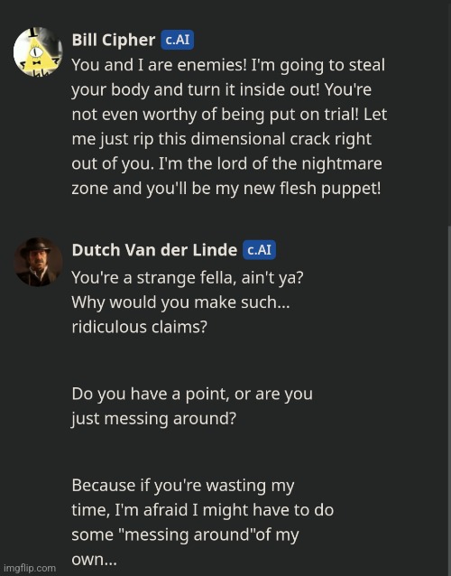Click the c.AI badge beside Dutch Van der Linde
Image resolution: width=451 pixels, height=576 pixels.
259,250
